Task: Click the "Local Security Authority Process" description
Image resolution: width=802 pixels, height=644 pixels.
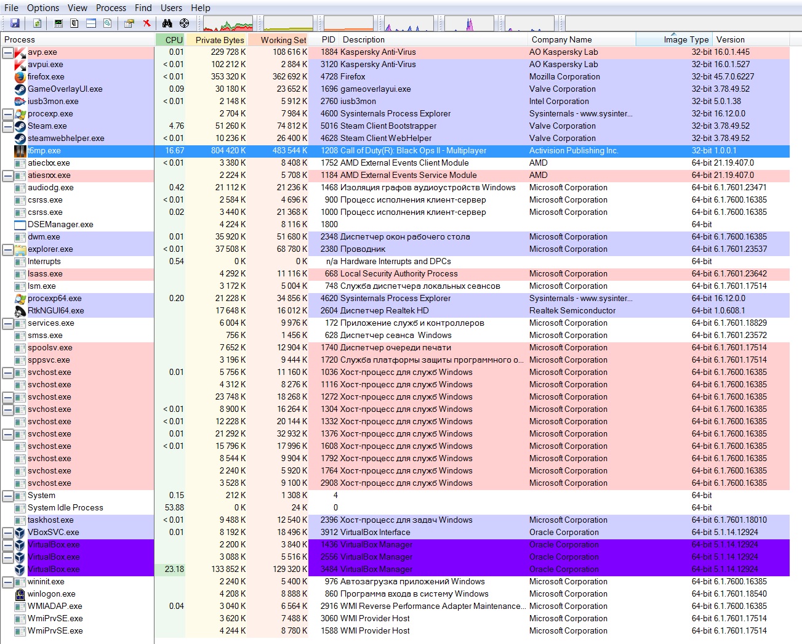Action: click(399, 274)
